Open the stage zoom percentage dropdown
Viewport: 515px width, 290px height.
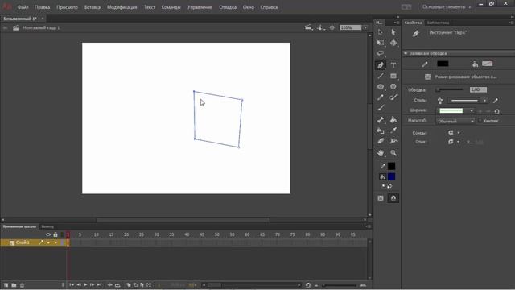pos(365,27)
